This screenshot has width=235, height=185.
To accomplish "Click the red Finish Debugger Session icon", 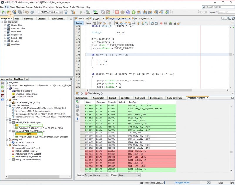I will coord(117,12).
